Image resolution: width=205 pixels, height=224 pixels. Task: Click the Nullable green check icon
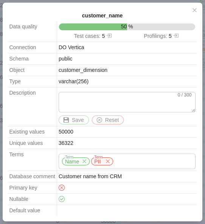[62, 199]
